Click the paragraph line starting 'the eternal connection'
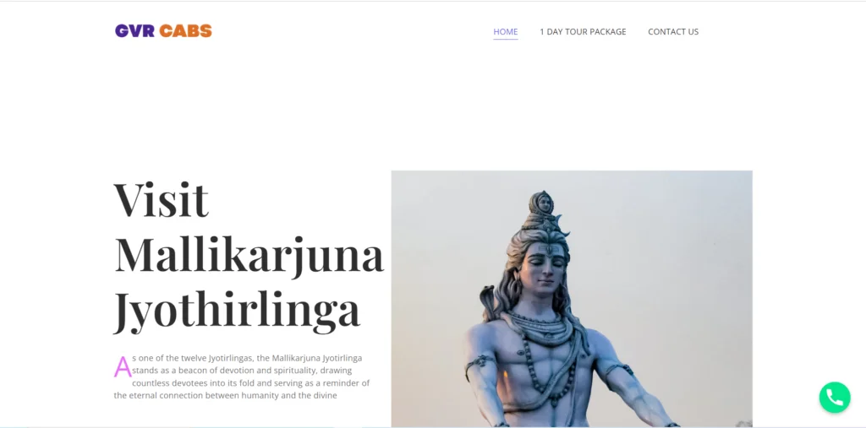The image size is (866, 428). [x=225, y=395]
